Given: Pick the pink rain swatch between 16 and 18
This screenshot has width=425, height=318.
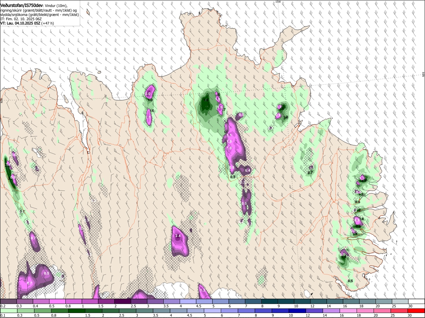Looking at the screenshot, I should click(x=349, y=311).
